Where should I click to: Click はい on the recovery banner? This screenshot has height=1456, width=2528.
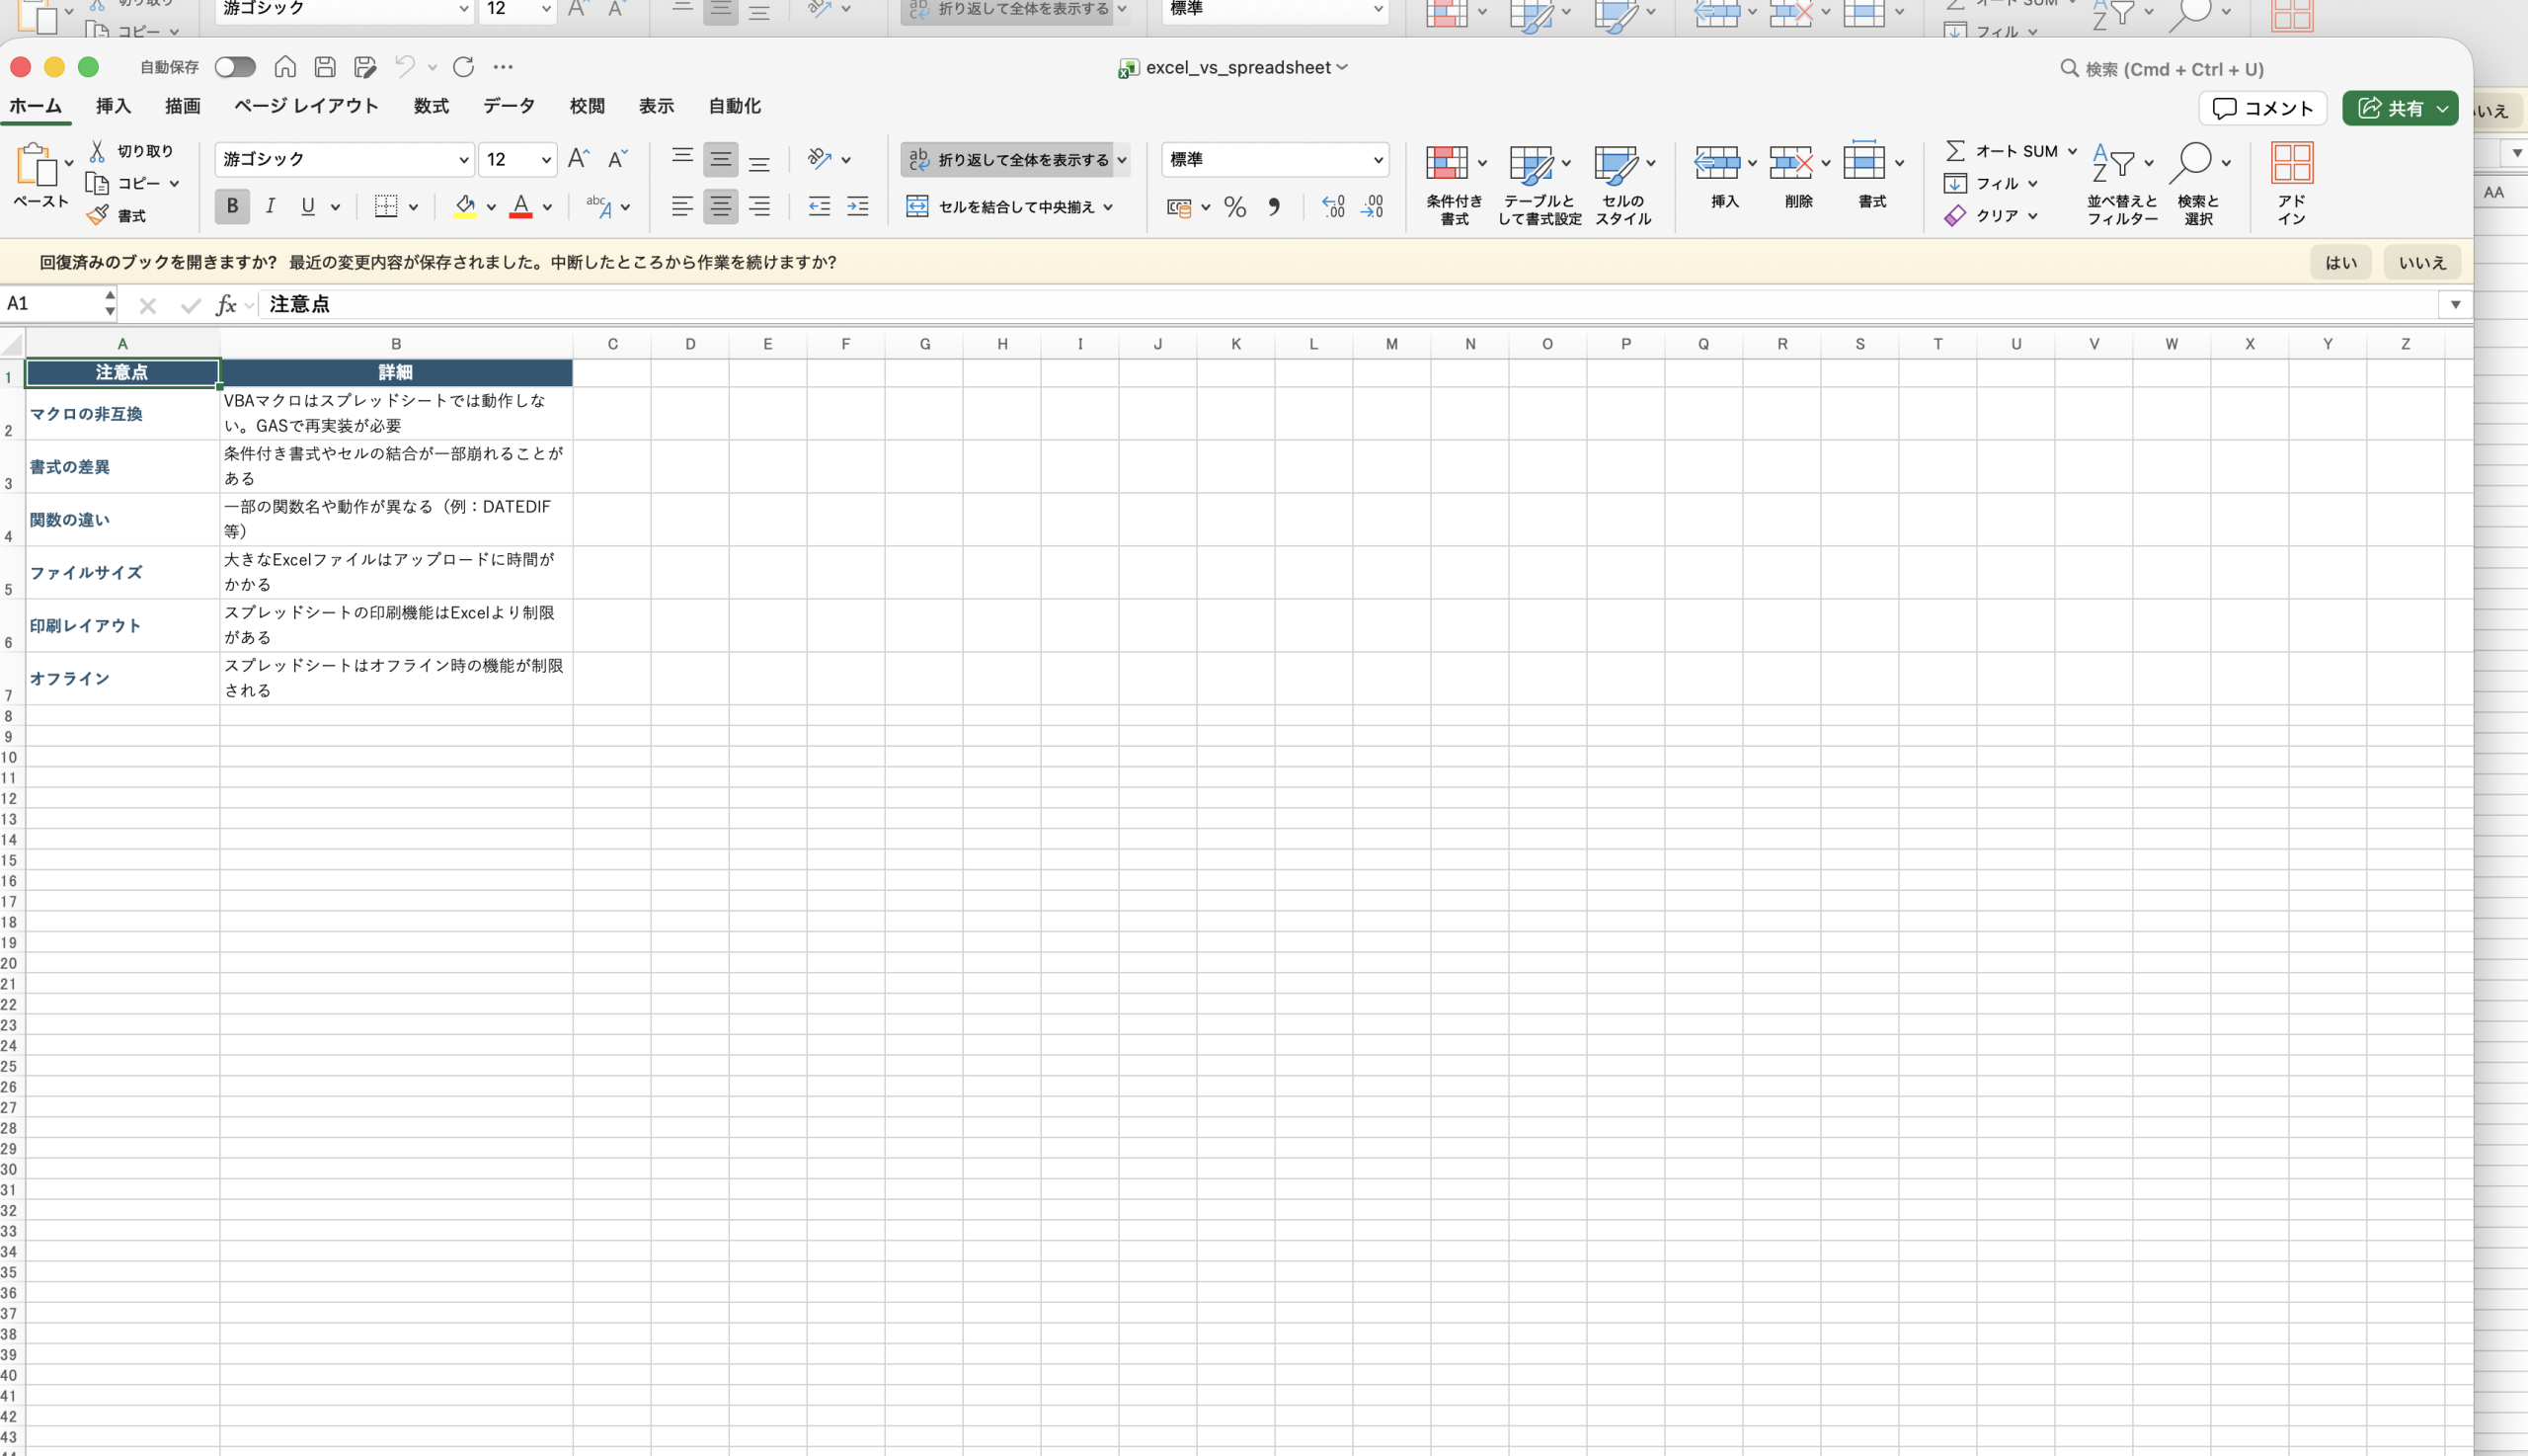coord(2339,262)
